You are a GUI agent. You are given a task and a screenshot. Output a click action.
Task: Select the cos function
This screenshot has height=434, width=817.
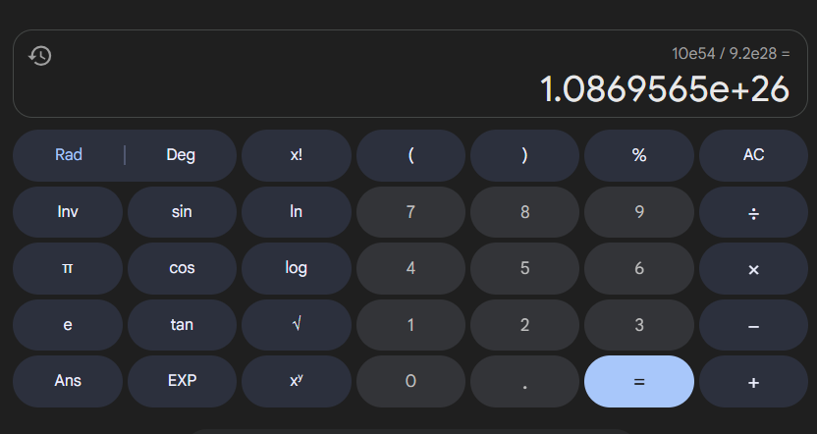[x=182, y=268]
